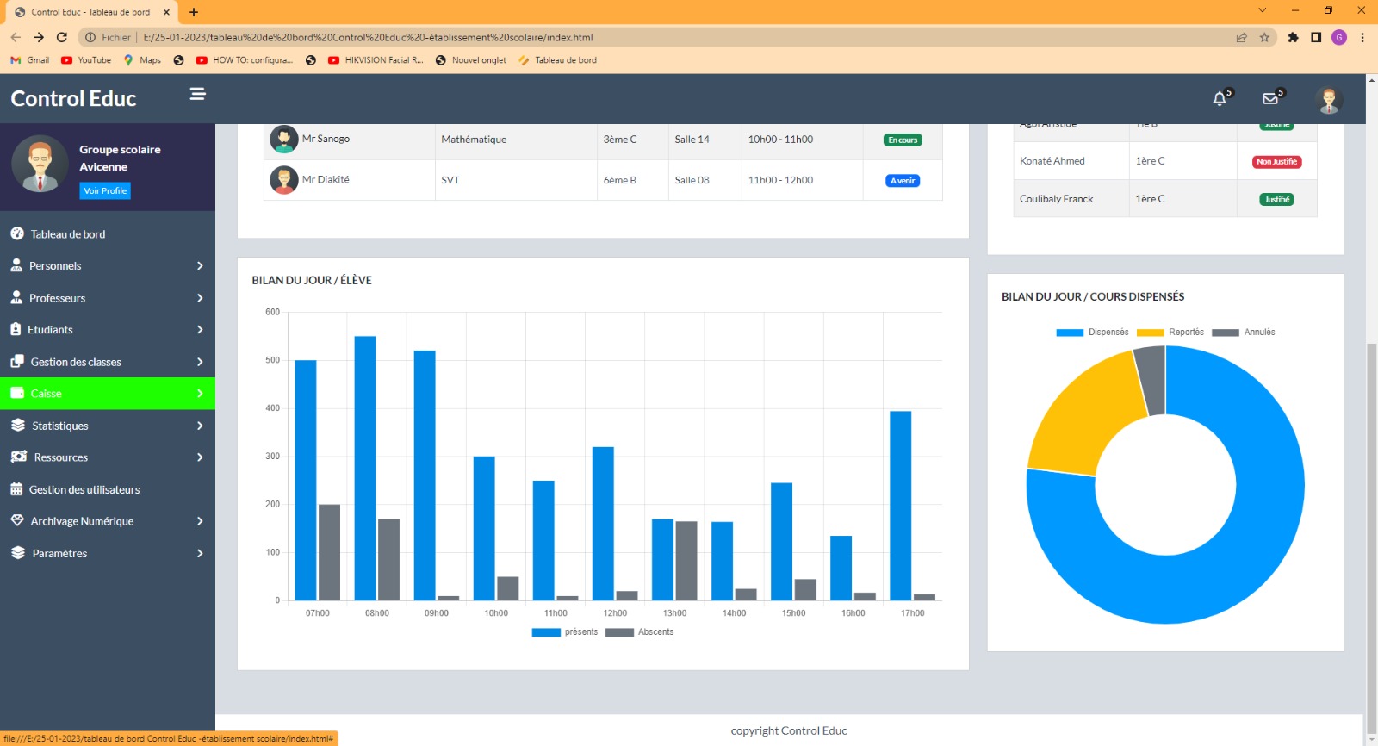
Task: Expand the Caisse submenu chevron
Action: pyautogui.click(x=200, y=394)
